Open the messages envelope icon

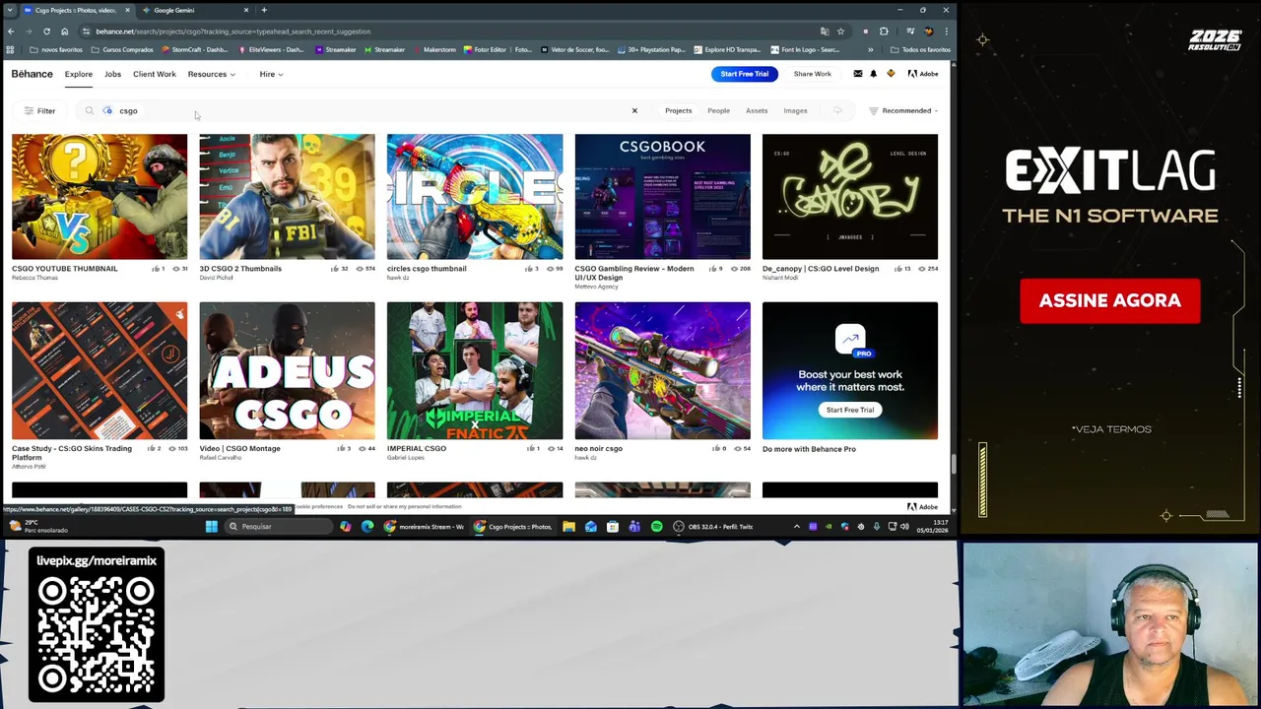pos(857,74)
